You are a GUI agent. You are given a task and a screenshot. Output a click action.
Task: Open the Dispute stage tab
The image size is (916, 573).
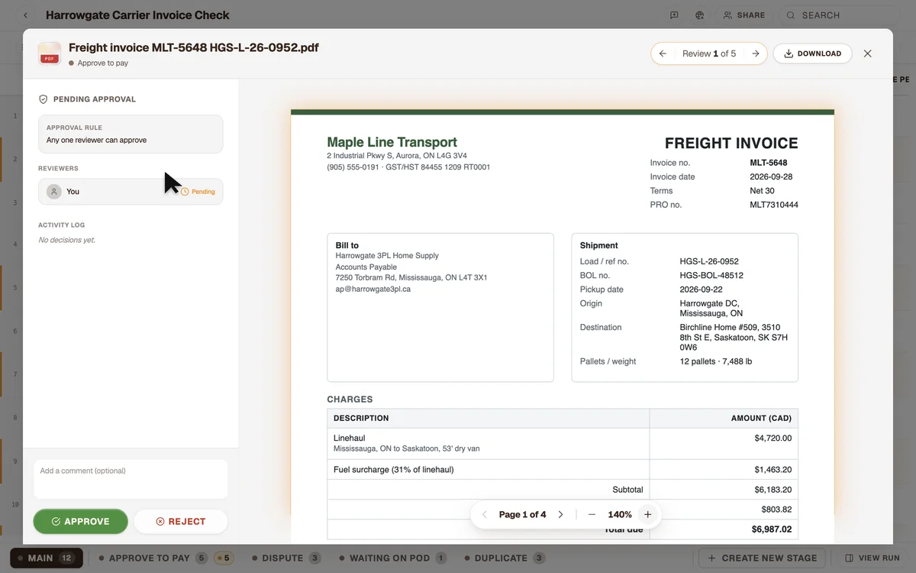tap(286, 558)
